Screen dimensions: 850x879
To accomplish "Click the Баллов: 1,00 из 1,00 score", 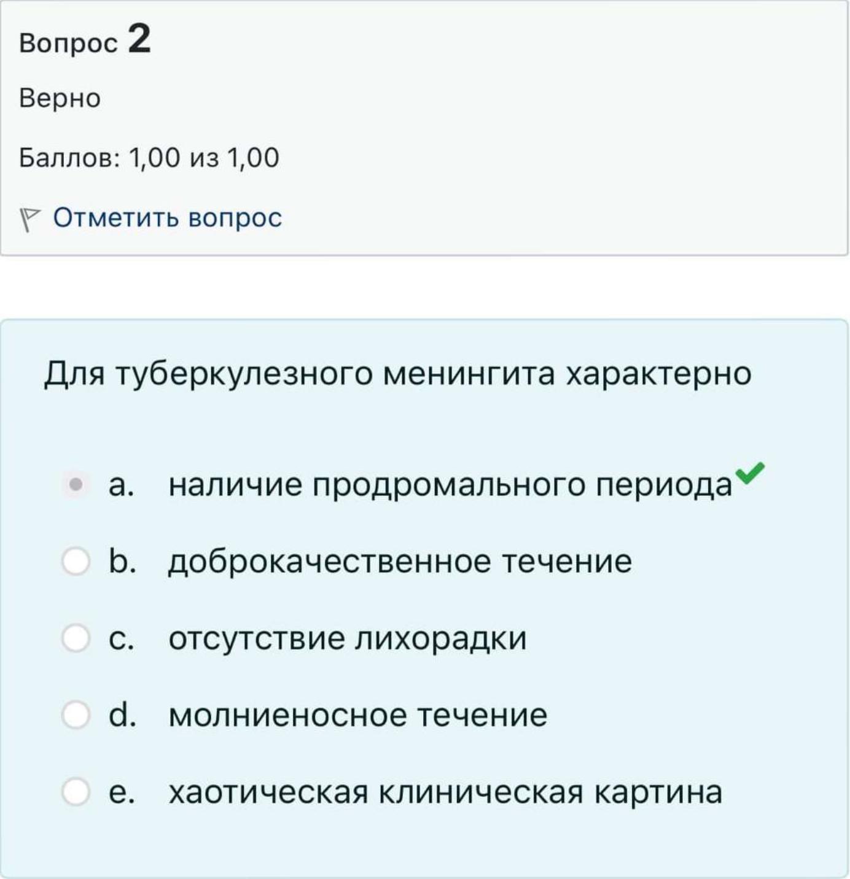I will click(149, 158).
